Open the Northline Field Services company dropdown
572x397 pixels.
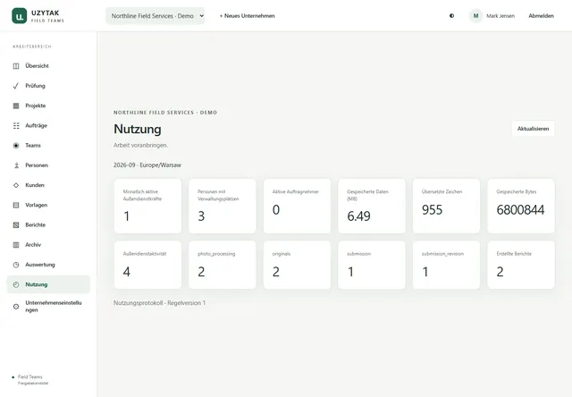click(x=155, y=16)
